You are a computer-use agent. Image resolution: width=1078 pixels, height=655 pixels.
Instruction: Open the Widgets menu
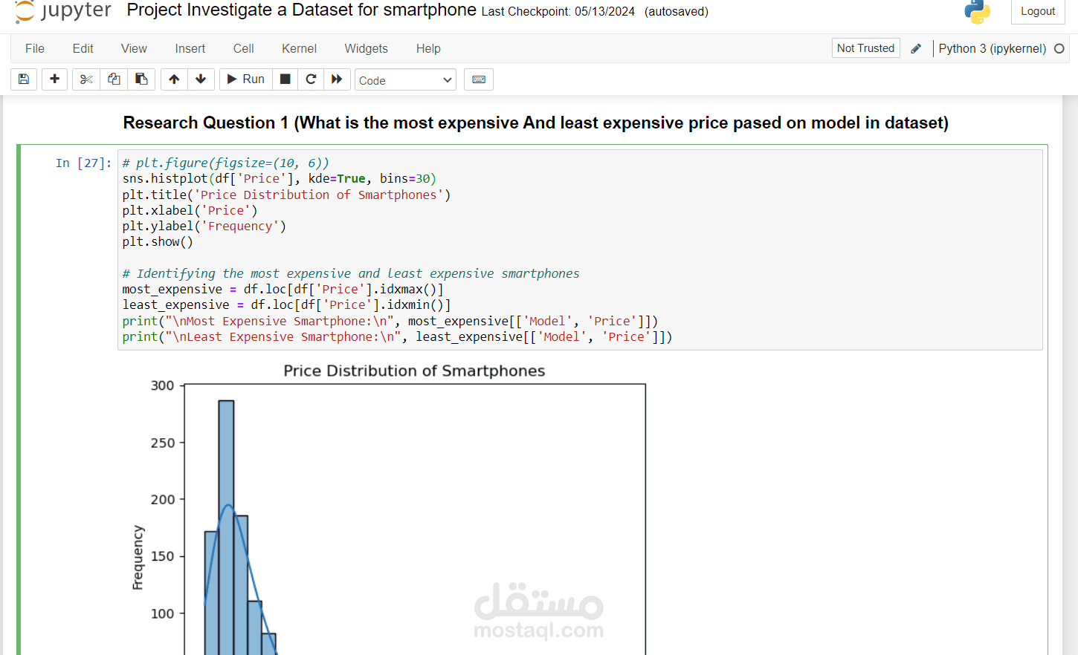click(366, 48)
